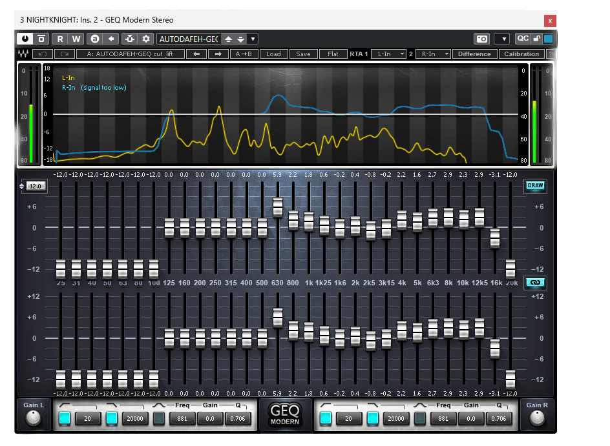Viewport: 610px width, 446px height.
Task: Go to previous Waves preset arrow
Action: (196, 54)
